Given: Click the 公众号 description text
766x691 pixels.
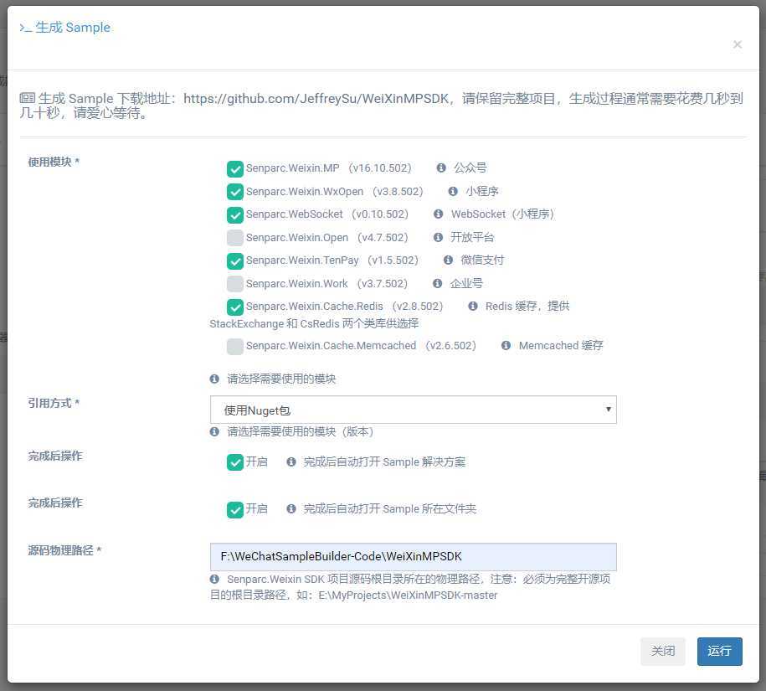Looking at the screenshot, I should point(470,168).
